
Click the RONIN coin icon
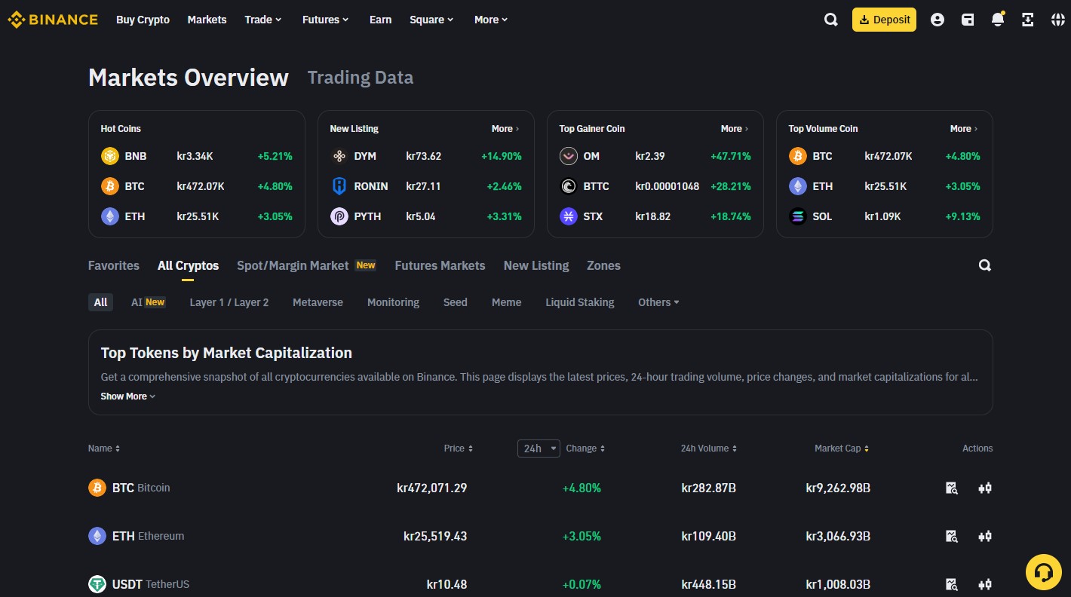(x=339, y=186)
